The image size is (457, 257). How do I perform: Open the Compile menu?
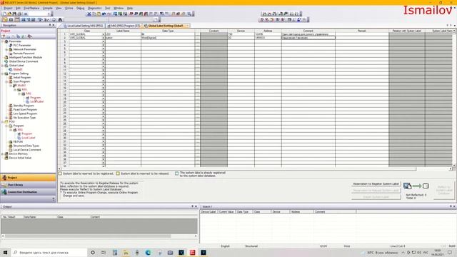coord(48,8)
